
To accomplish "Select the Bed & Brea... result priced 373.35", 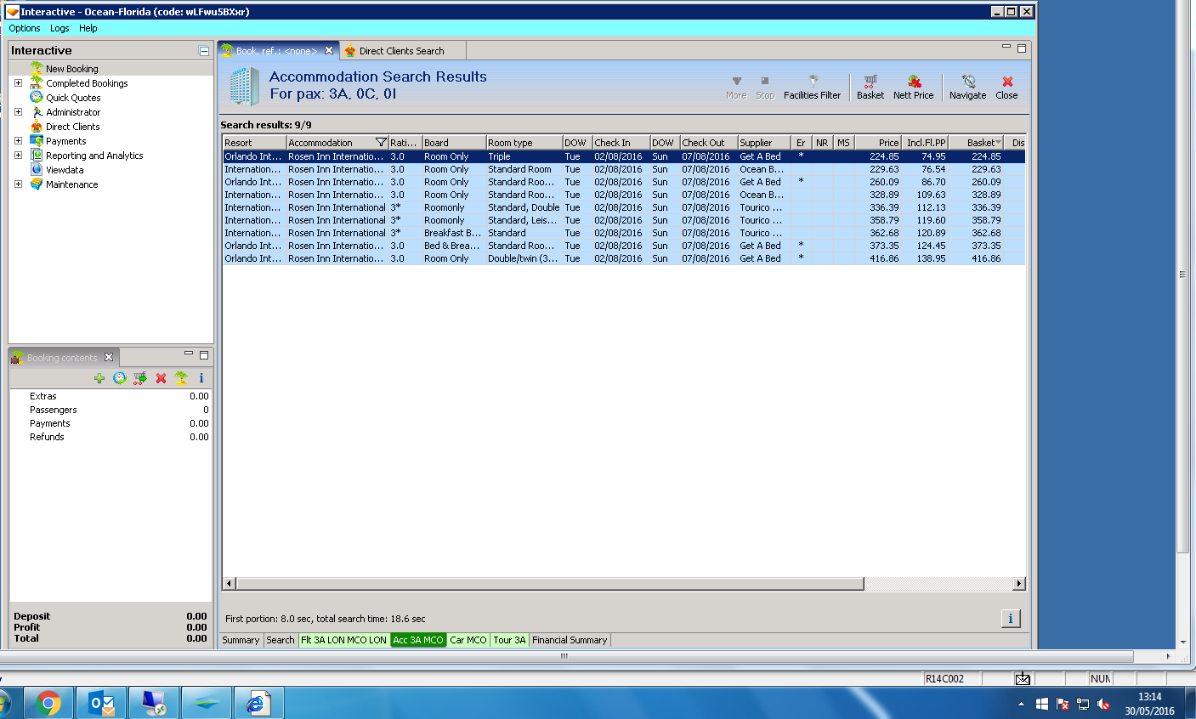I will pos(624,246).
